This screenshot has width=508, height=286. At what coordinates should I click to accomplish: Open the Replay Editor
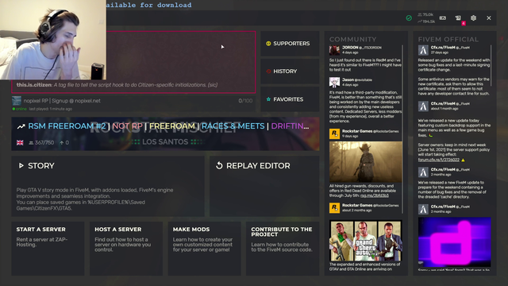click(264, 186)
